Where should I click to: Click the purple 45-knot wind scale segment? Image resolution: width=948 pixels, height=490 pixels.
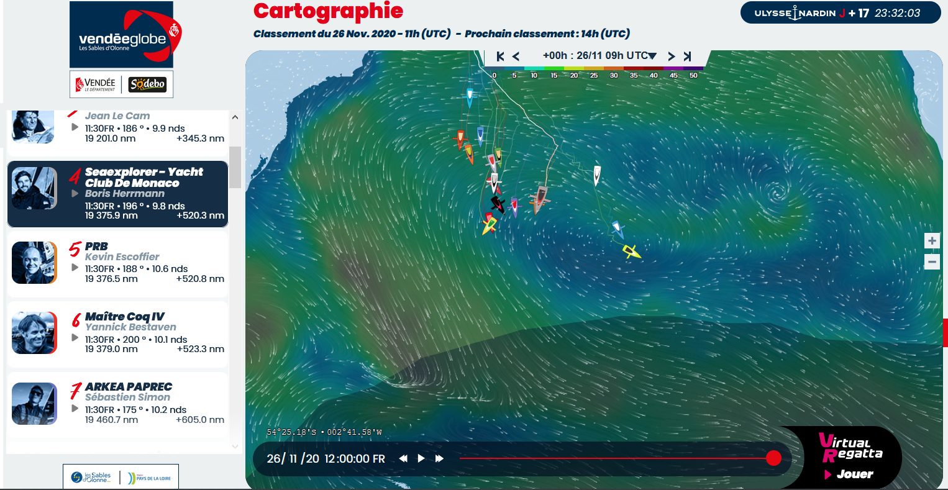click(x=674, y=68)
